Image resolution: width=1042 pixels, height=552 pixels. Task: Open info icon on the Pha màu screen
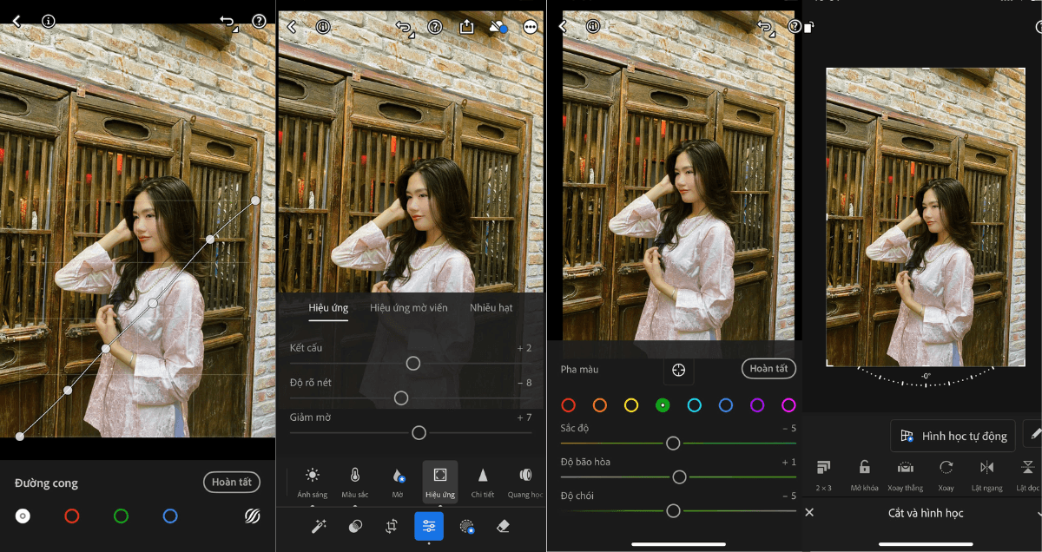(x=593, y=27)
